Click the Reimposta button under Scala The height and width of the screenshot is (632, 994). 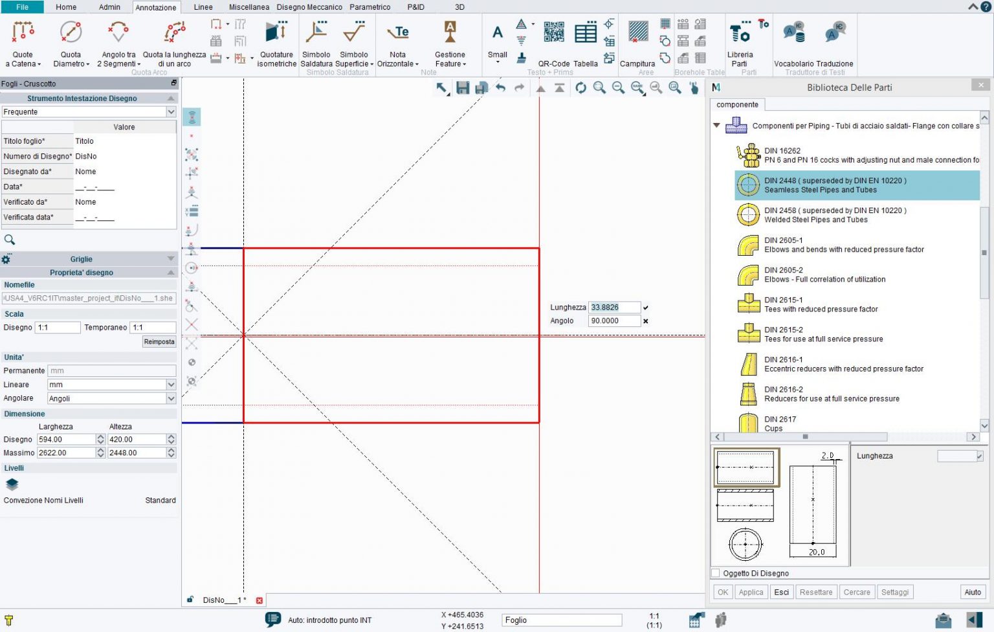158,341
